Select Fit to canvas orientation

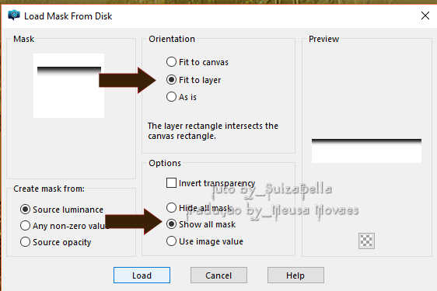coord(198,62)
